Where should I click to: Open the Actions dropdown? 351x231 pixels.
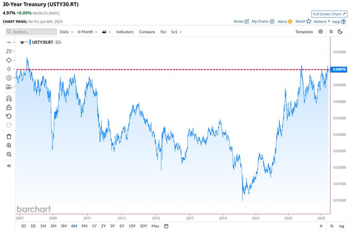click(x=322, y=22)
